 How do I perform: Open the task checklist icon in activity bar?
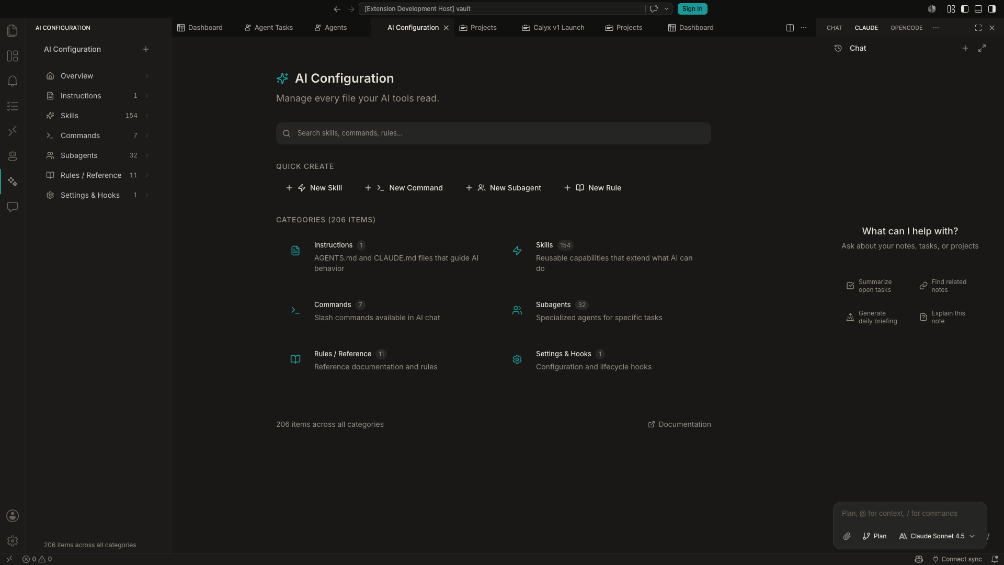(13, 106)
